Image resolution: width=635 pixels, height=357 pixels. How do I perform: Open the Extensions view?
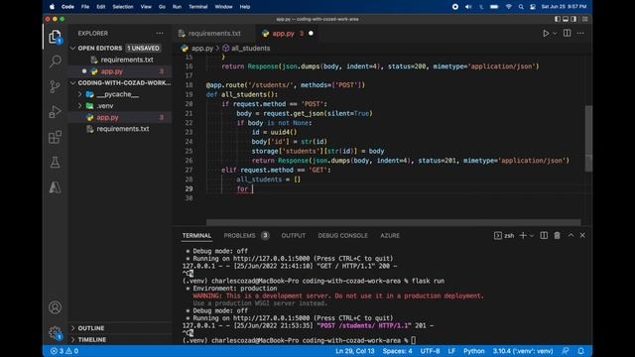55,137
